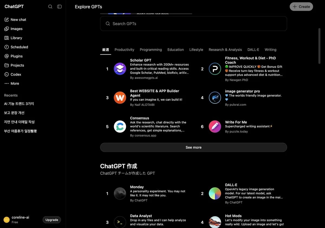Click the ChatGPT logo title in sidebar
325x228 pixels.
tap(14, 6)
